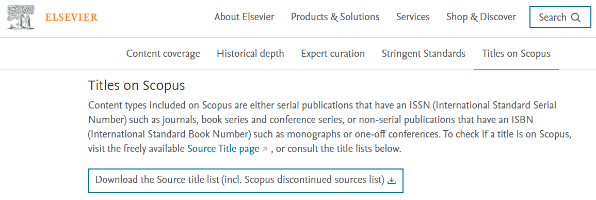The width and height of the screenshot is (596, 200).
Task: Open the Source Title page link
Action: tap(223, 149)
